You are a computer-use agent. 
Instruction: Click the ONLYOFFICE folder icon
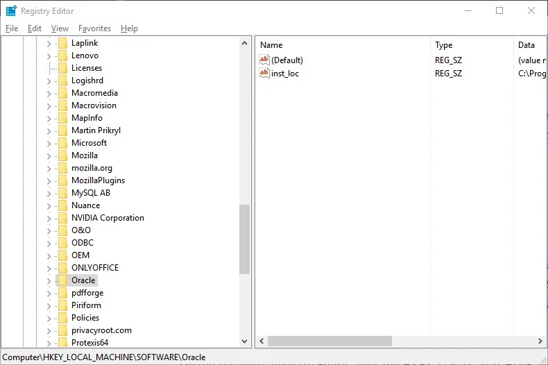click(62, 268)
